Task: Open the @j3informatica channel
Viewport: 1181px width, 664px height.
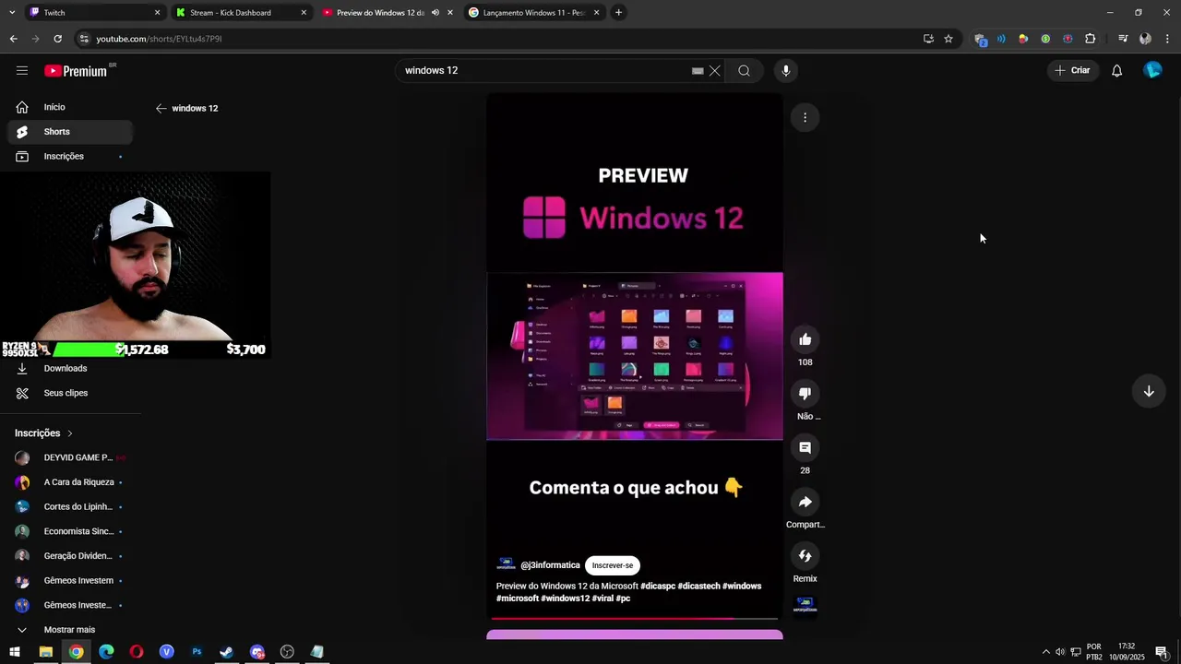Action: [x=550, y=565]
